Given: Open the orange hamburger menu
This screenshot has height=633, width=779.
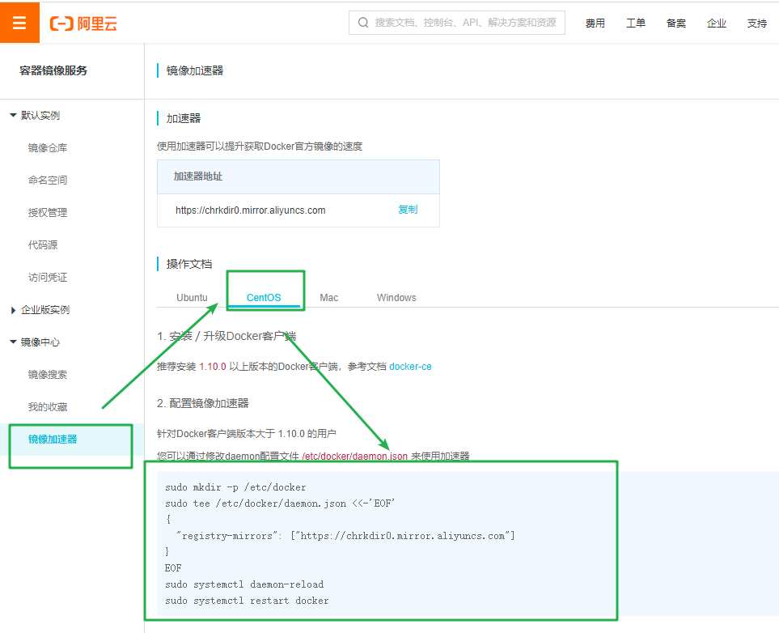Looking at the screenshot, I should click(x=19, y=23).
